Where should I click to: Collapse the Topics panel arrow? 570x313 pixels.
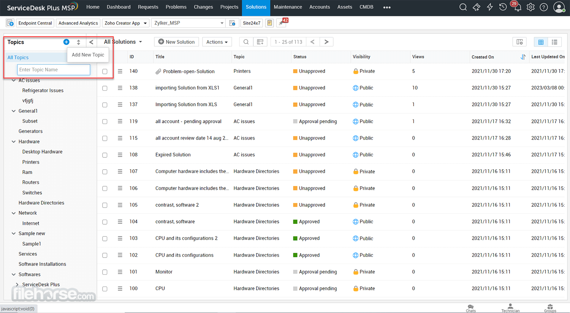click(91, 42)
